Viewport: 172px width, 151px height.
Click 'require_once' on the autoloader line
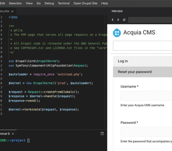[x=44, y=75]
